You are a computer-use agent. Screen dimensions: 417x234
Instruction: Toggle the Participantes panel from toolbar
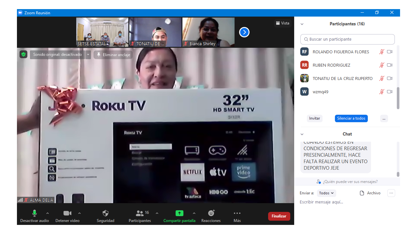click(x=140, y=216)
